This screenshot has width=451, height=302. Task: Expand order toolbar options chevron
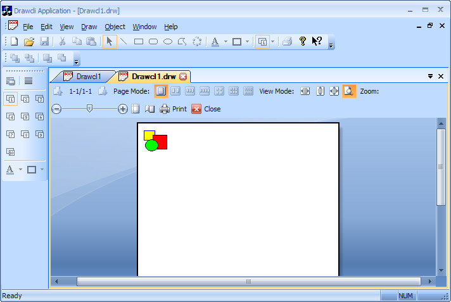click(76, 62)
